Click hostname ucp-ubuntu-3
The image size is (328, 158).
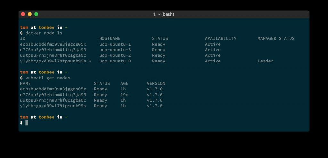(115, 50)
